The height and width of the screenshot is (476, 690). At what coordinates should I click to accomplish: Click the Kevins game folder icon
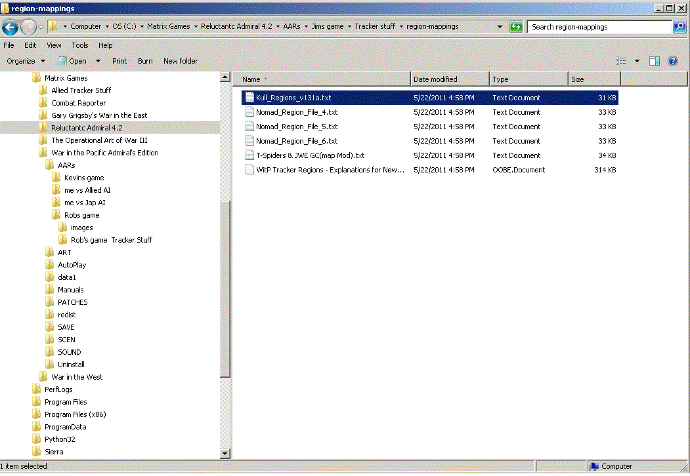tap(56, 177)
